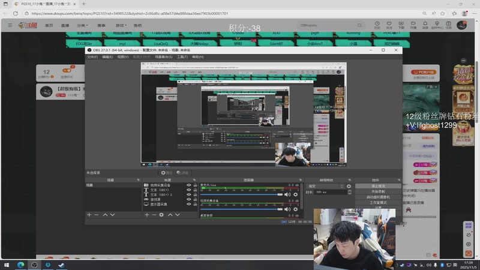Open OBS 场景集合(S) menu
Viewport: 480px width, 270px height.
tap(163, 57)
